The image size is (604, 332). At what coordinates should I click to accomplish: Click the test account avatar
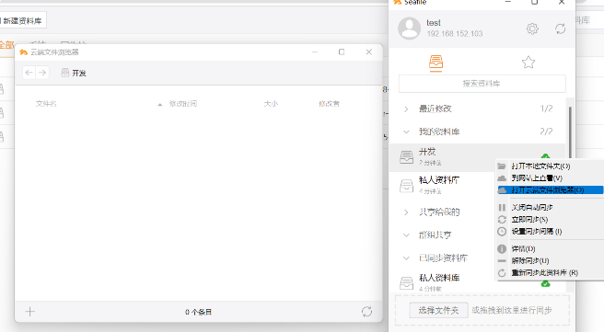tap(409, 29)
